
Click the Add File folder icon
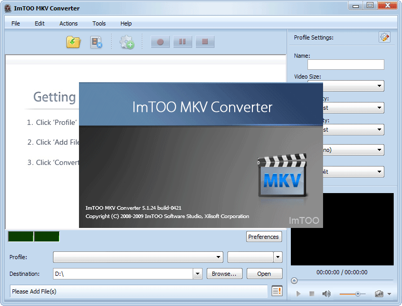[74, 42]
